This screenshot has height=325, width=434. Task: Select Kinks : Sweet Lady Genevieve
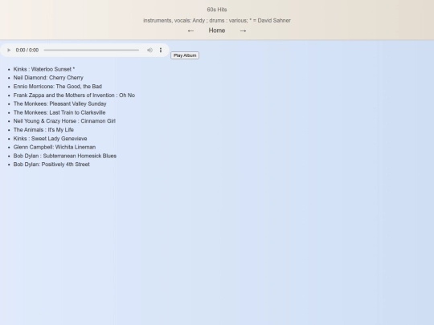tap(50, 139)
